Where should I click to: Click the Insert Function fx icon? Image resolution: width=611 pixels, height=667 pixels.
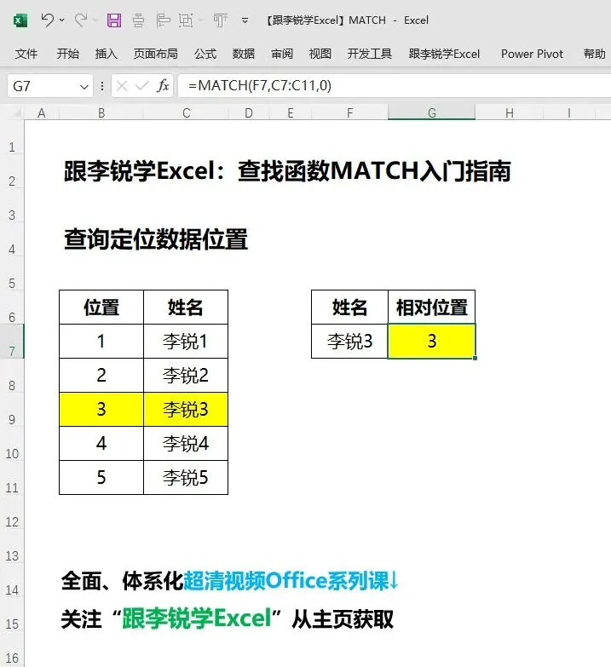[163, 86]
